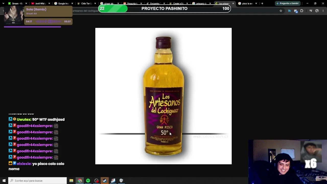Screen dimensions: 327x184
Task: Bookmark this page with the star icon
Action: (x=281, y=11)
